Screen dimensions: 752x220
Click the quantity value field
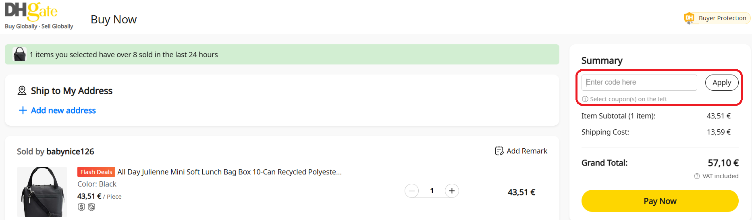(x=432, y=191)
